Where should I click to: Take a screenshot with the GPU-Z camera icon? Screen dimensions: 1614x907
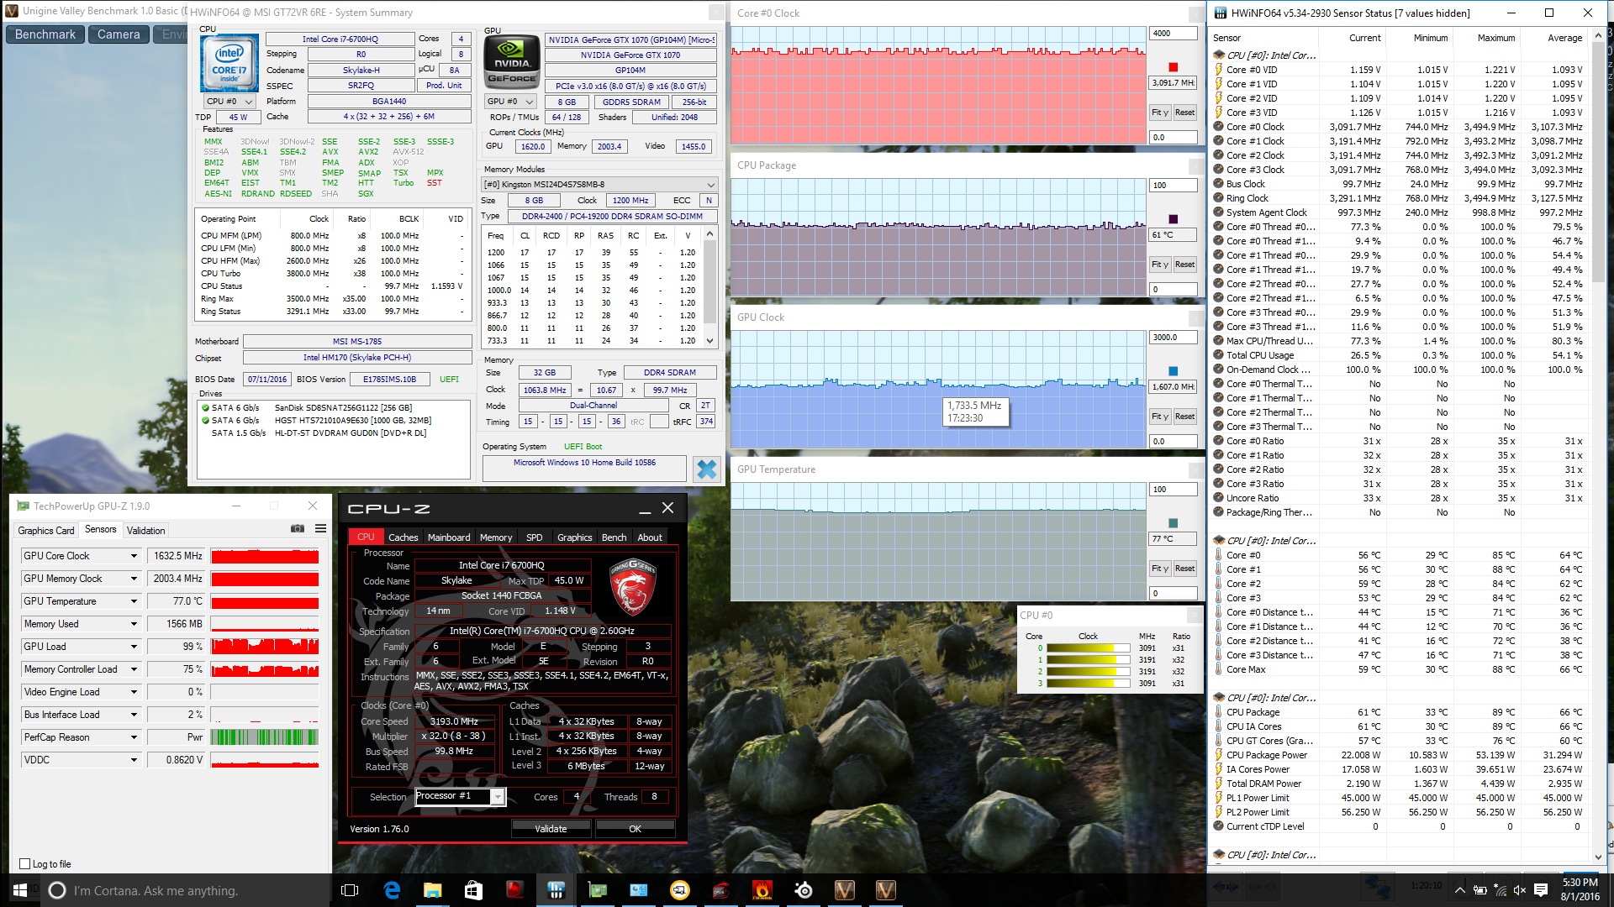298,528
